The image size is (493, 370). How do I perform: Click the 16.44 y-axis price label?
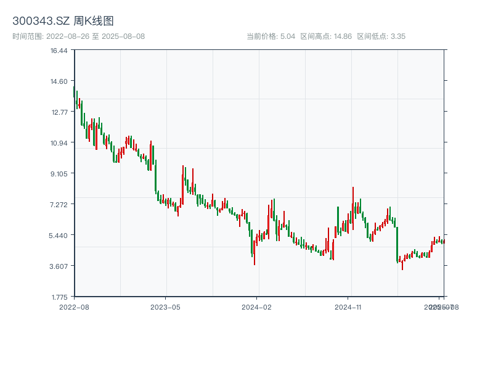(59, 51)
